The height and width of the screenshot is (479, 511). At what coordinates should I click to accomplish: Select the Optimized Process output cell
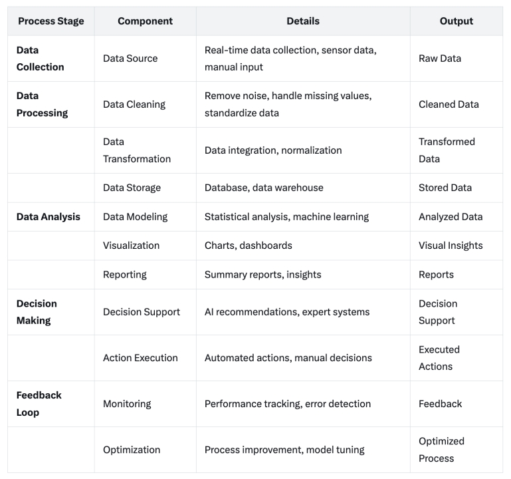(441, 450)
